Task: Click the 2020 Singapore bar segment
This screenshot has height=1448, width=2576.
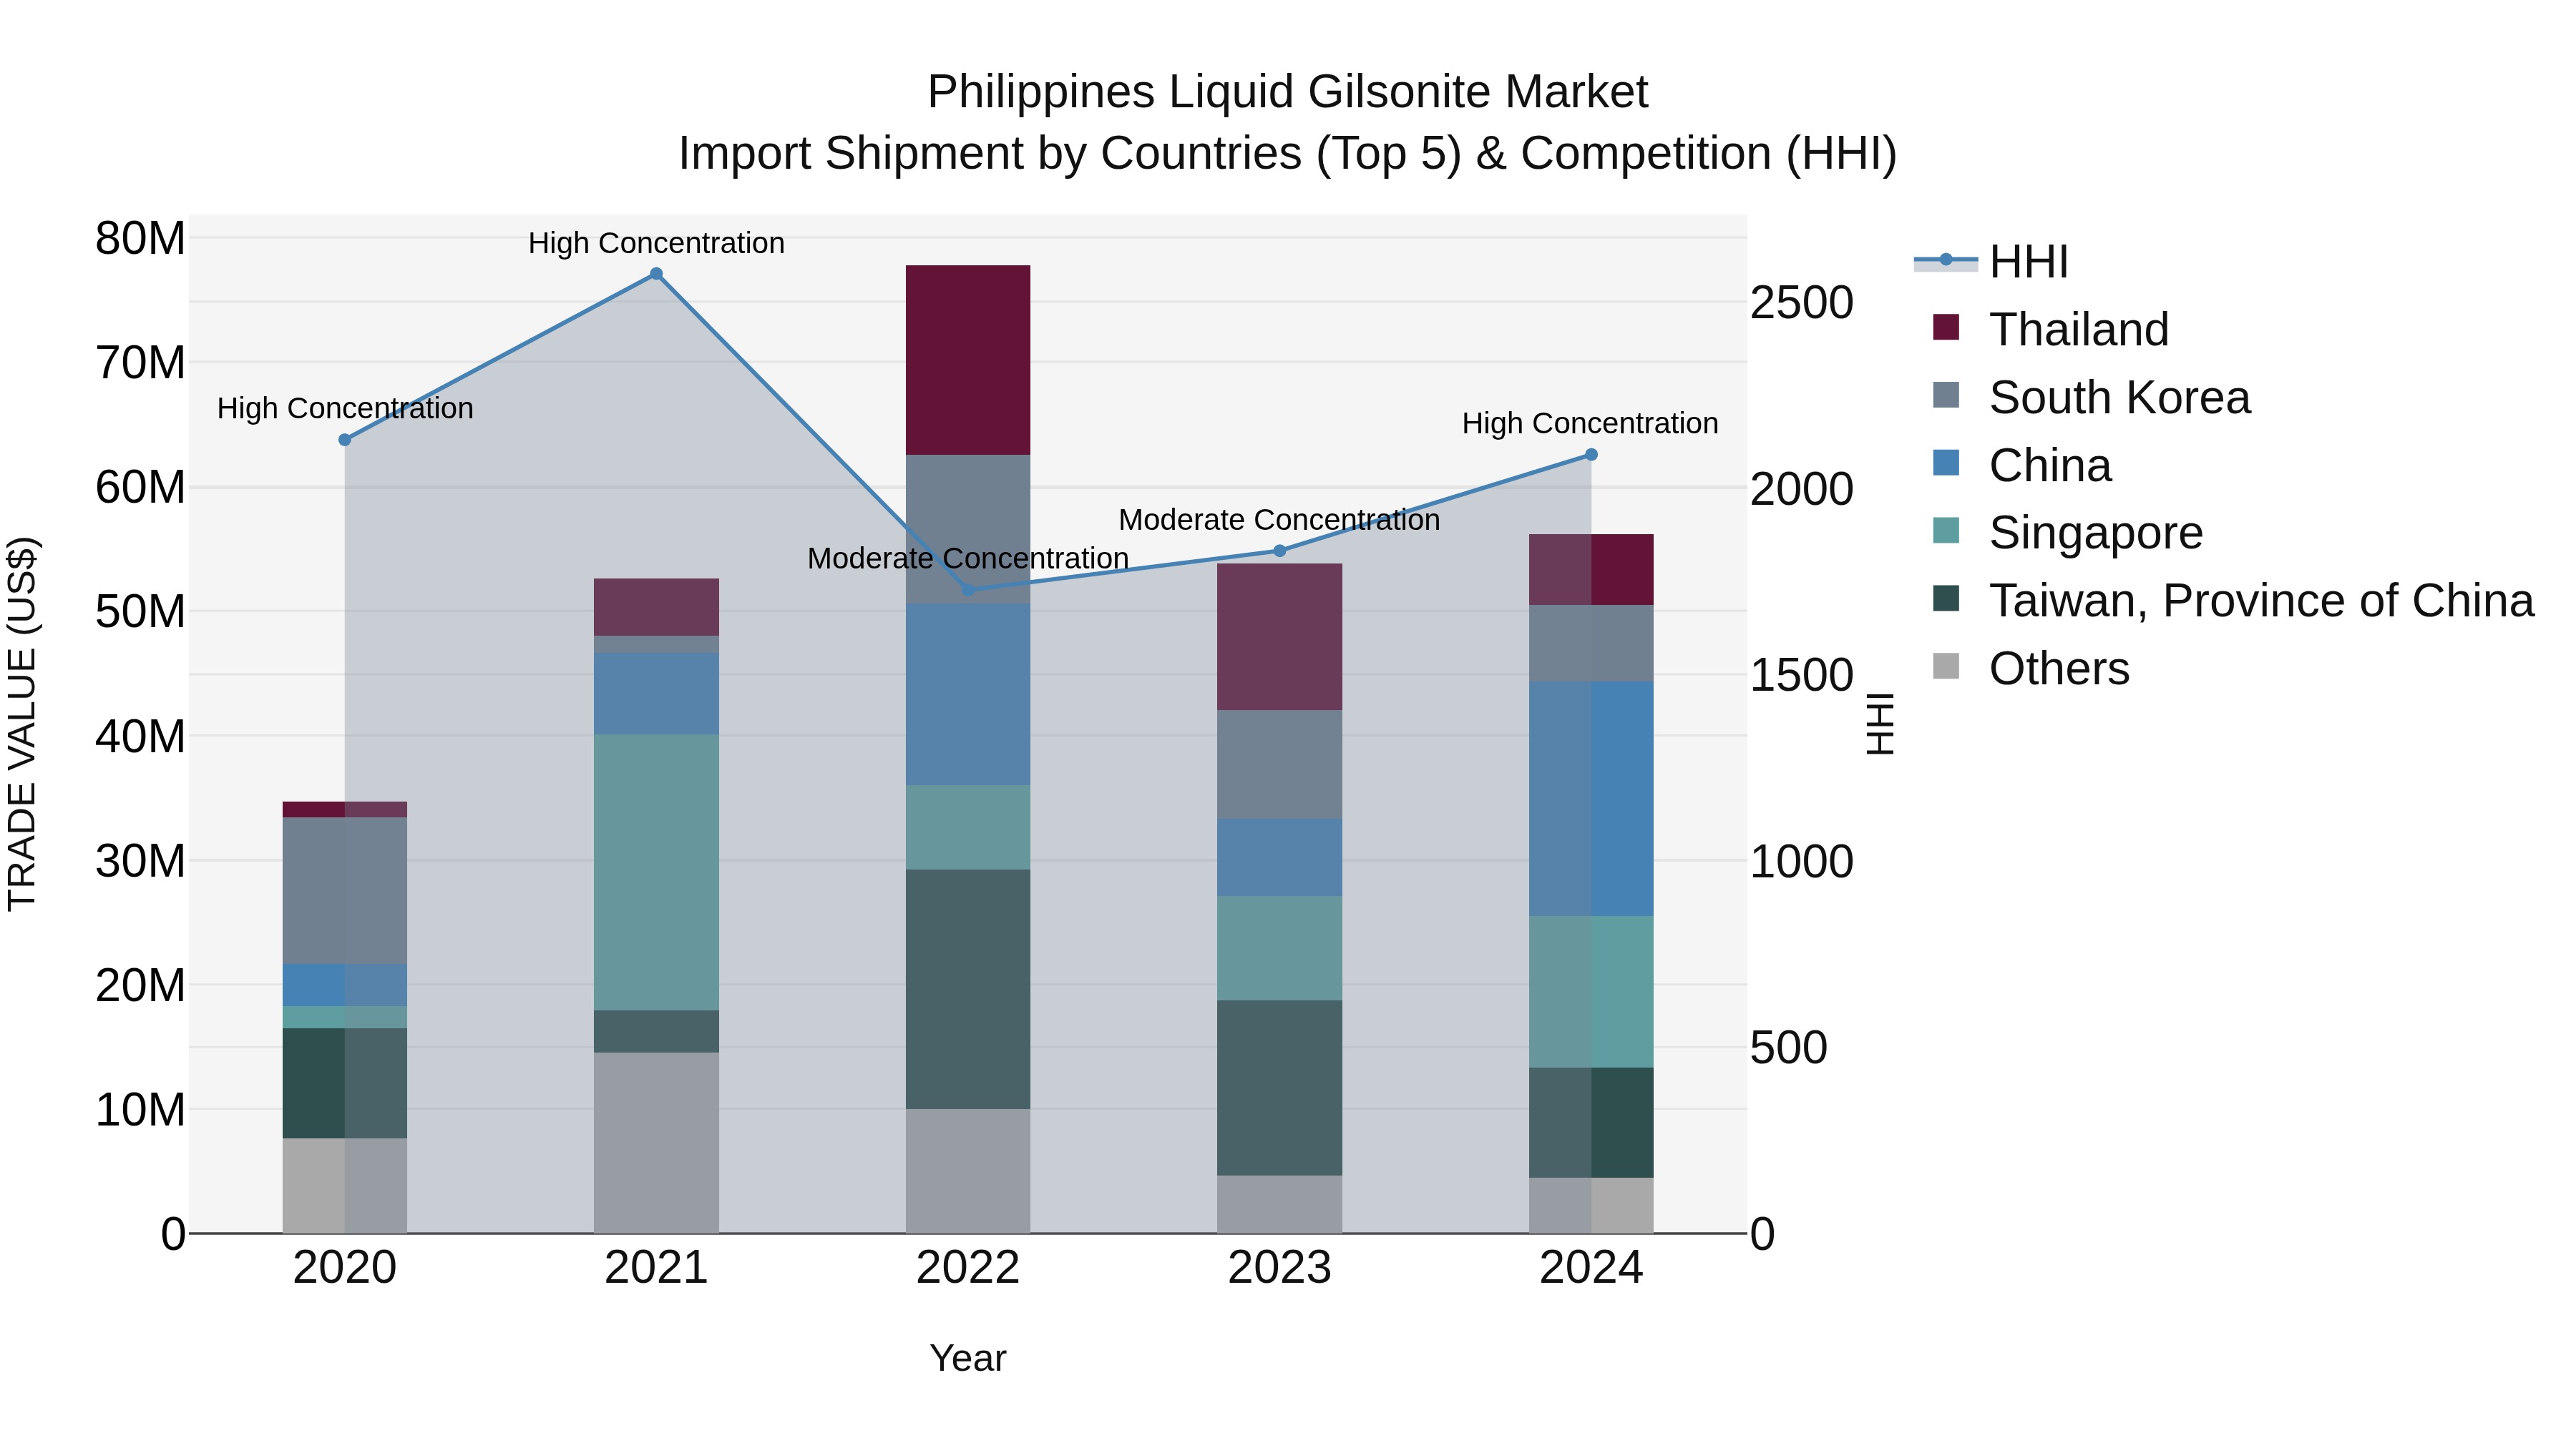Action: pos(345,1018)
